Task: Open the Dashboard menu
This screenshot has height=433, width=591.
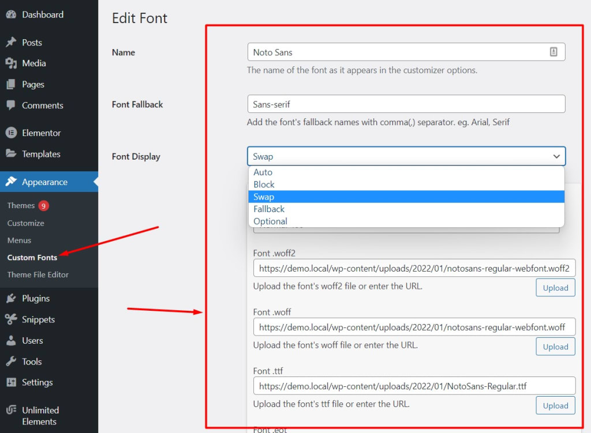Action: (x=43, y=14)
